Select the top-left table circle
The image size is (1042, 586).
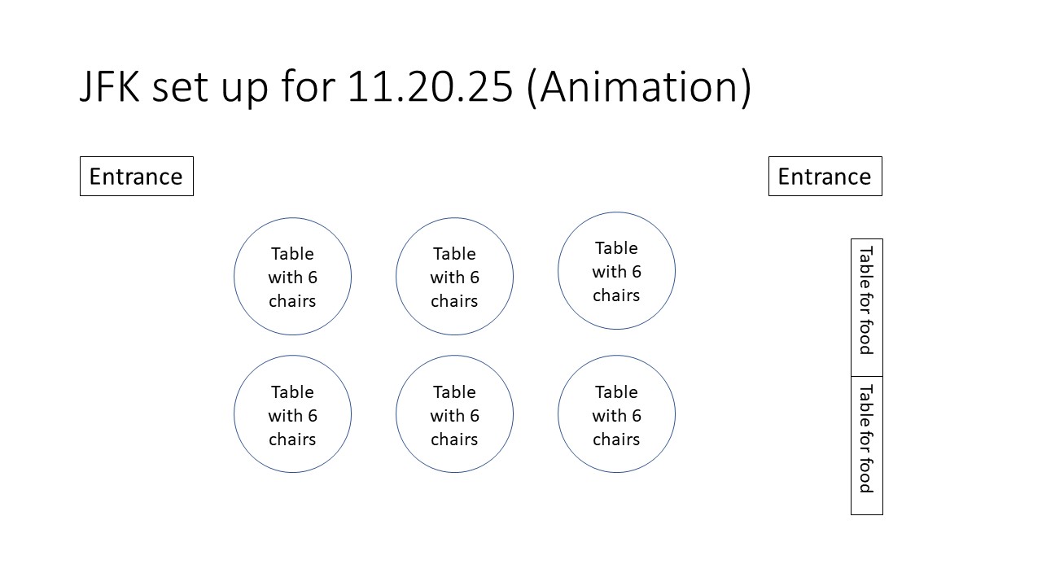point(292,277)
